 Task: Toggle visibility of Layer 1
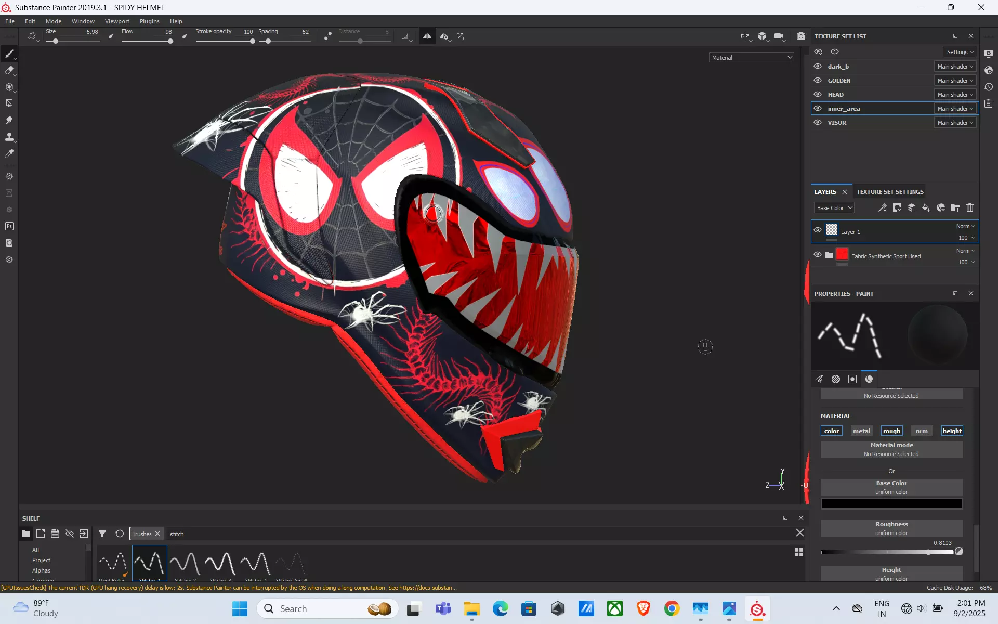818,230
